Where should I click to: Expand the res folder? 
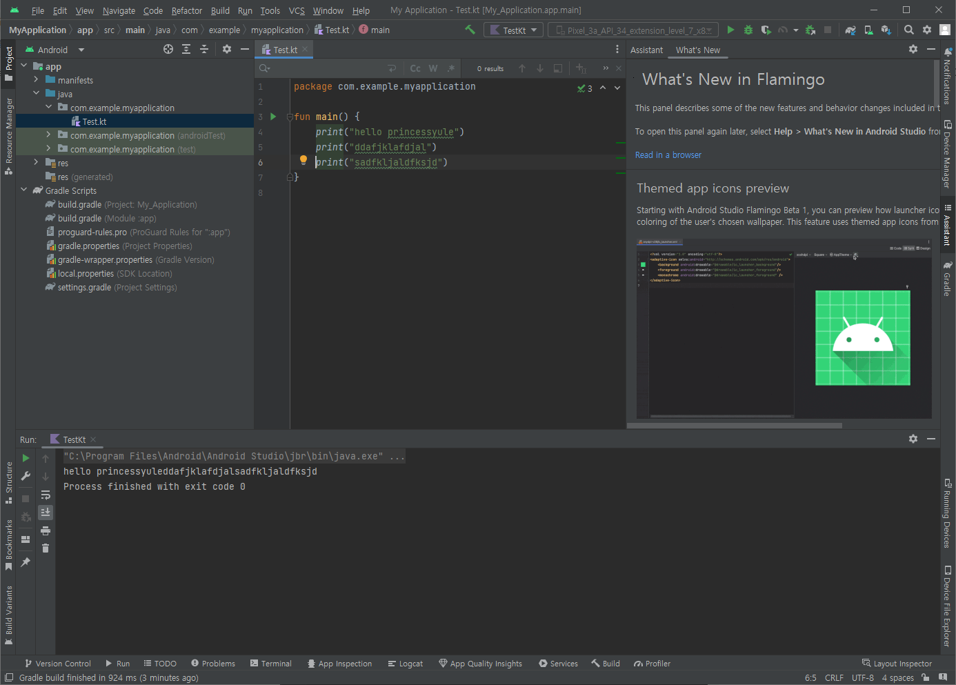[x=37, y=163]
